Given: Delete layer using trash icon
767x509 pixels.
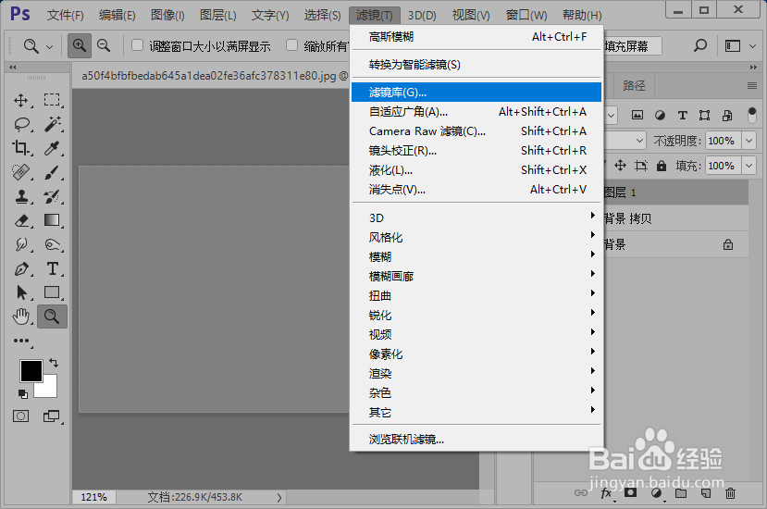Looking at the screenshot, I should coord(730,493).
